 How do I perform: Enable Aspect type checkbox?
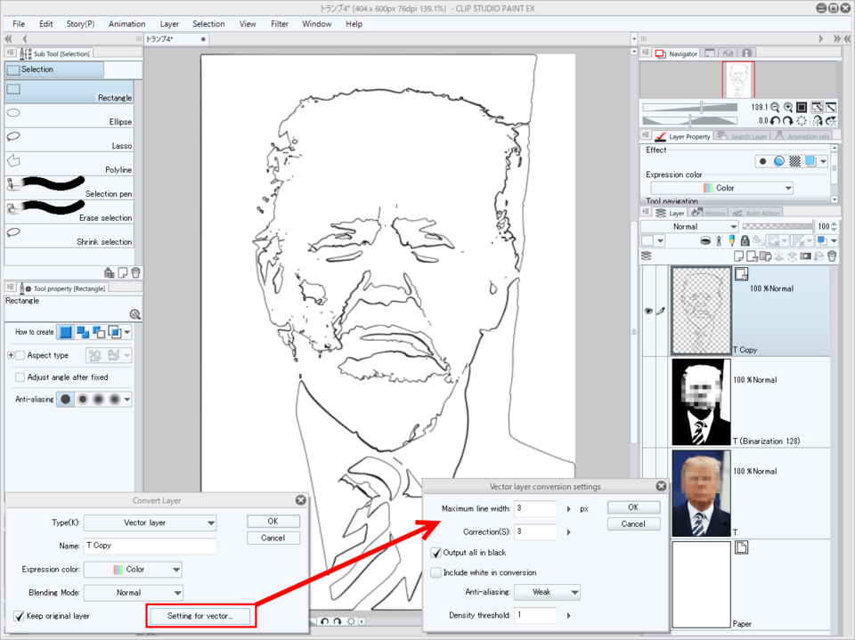pos(20,355)
